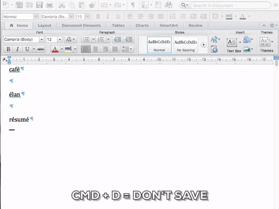Select Align Right in the ribbon
Viewport: 279px width, 209px height.
tap(105, 49)
